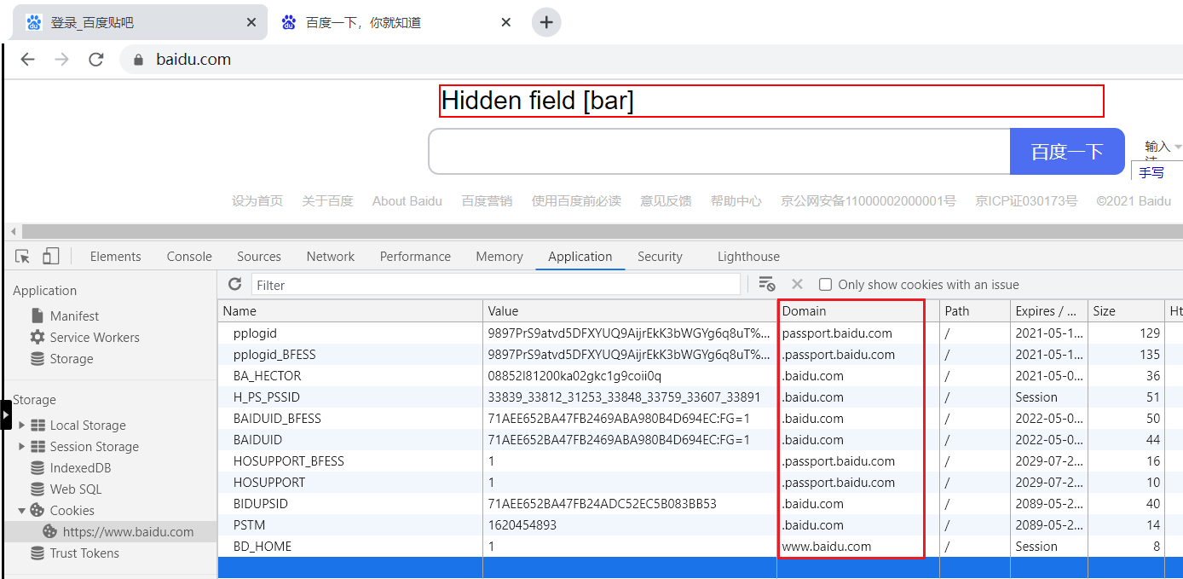Image resolution: width=1183 pixels, height=579 pixels.
Task: Close the 登录_百度贴吧 tab
Action: [x=251, y=23]
